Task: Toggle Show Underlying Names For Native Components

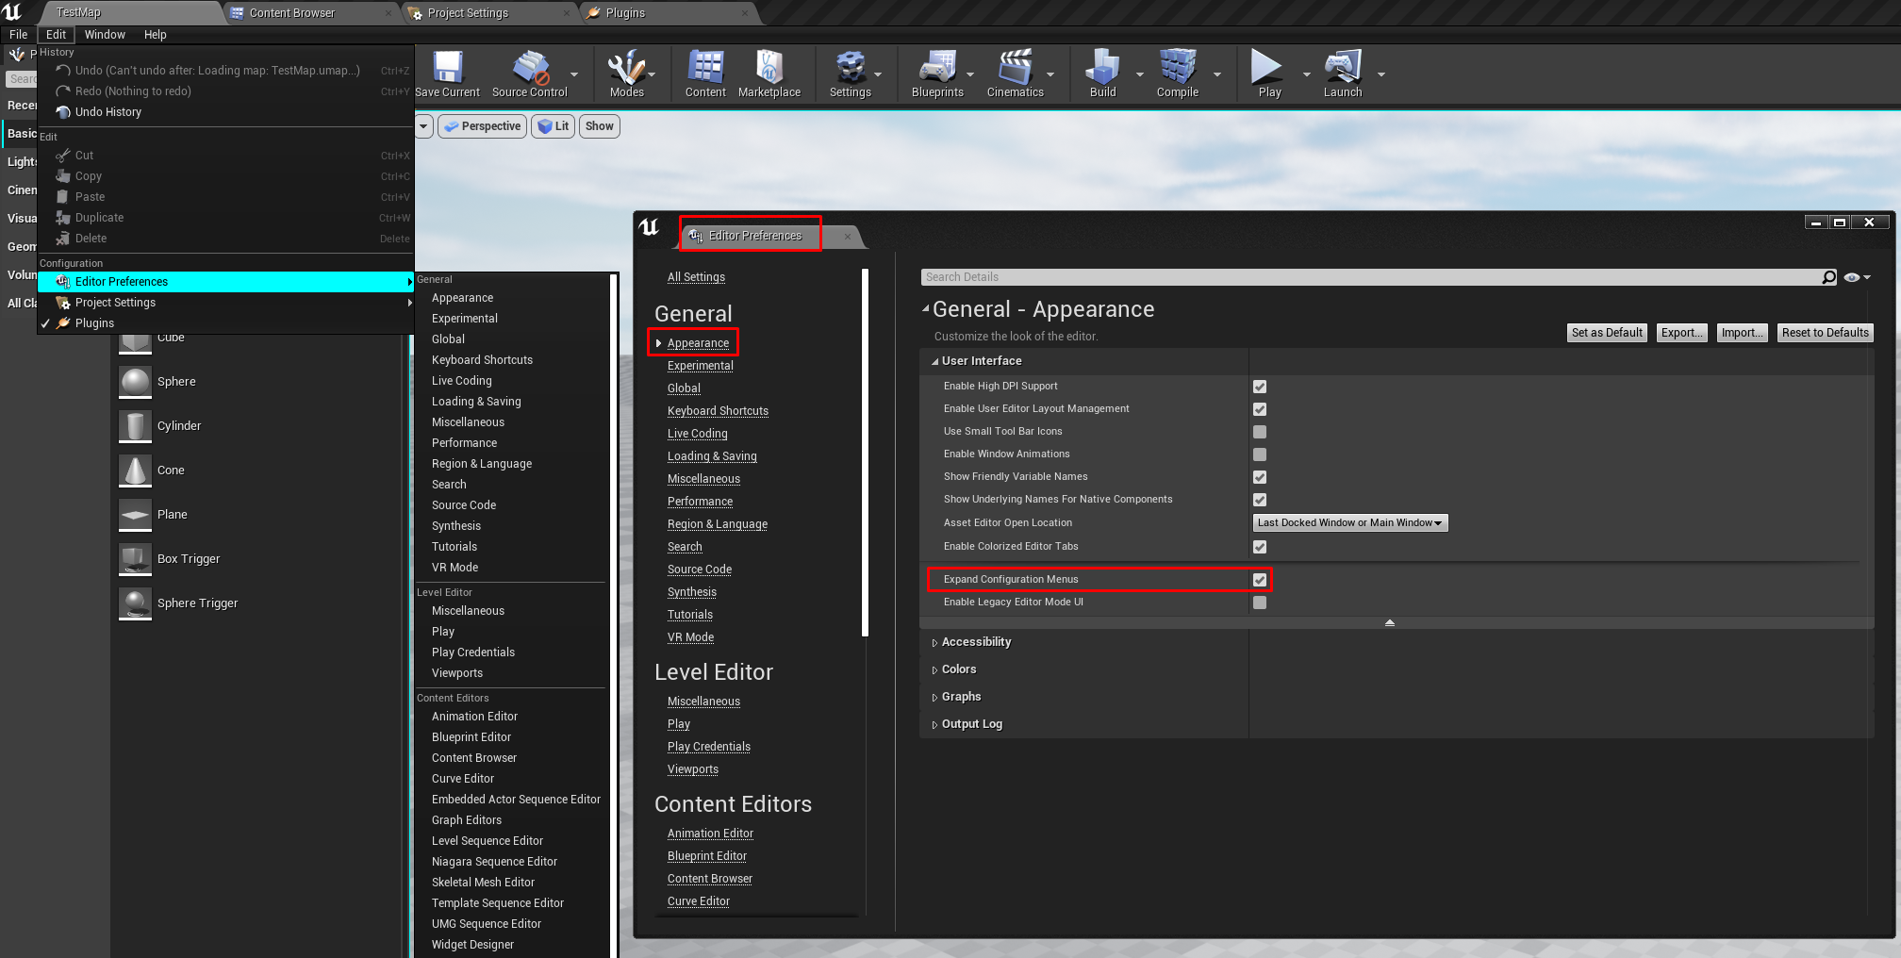Action: [x=1260, y=500]
